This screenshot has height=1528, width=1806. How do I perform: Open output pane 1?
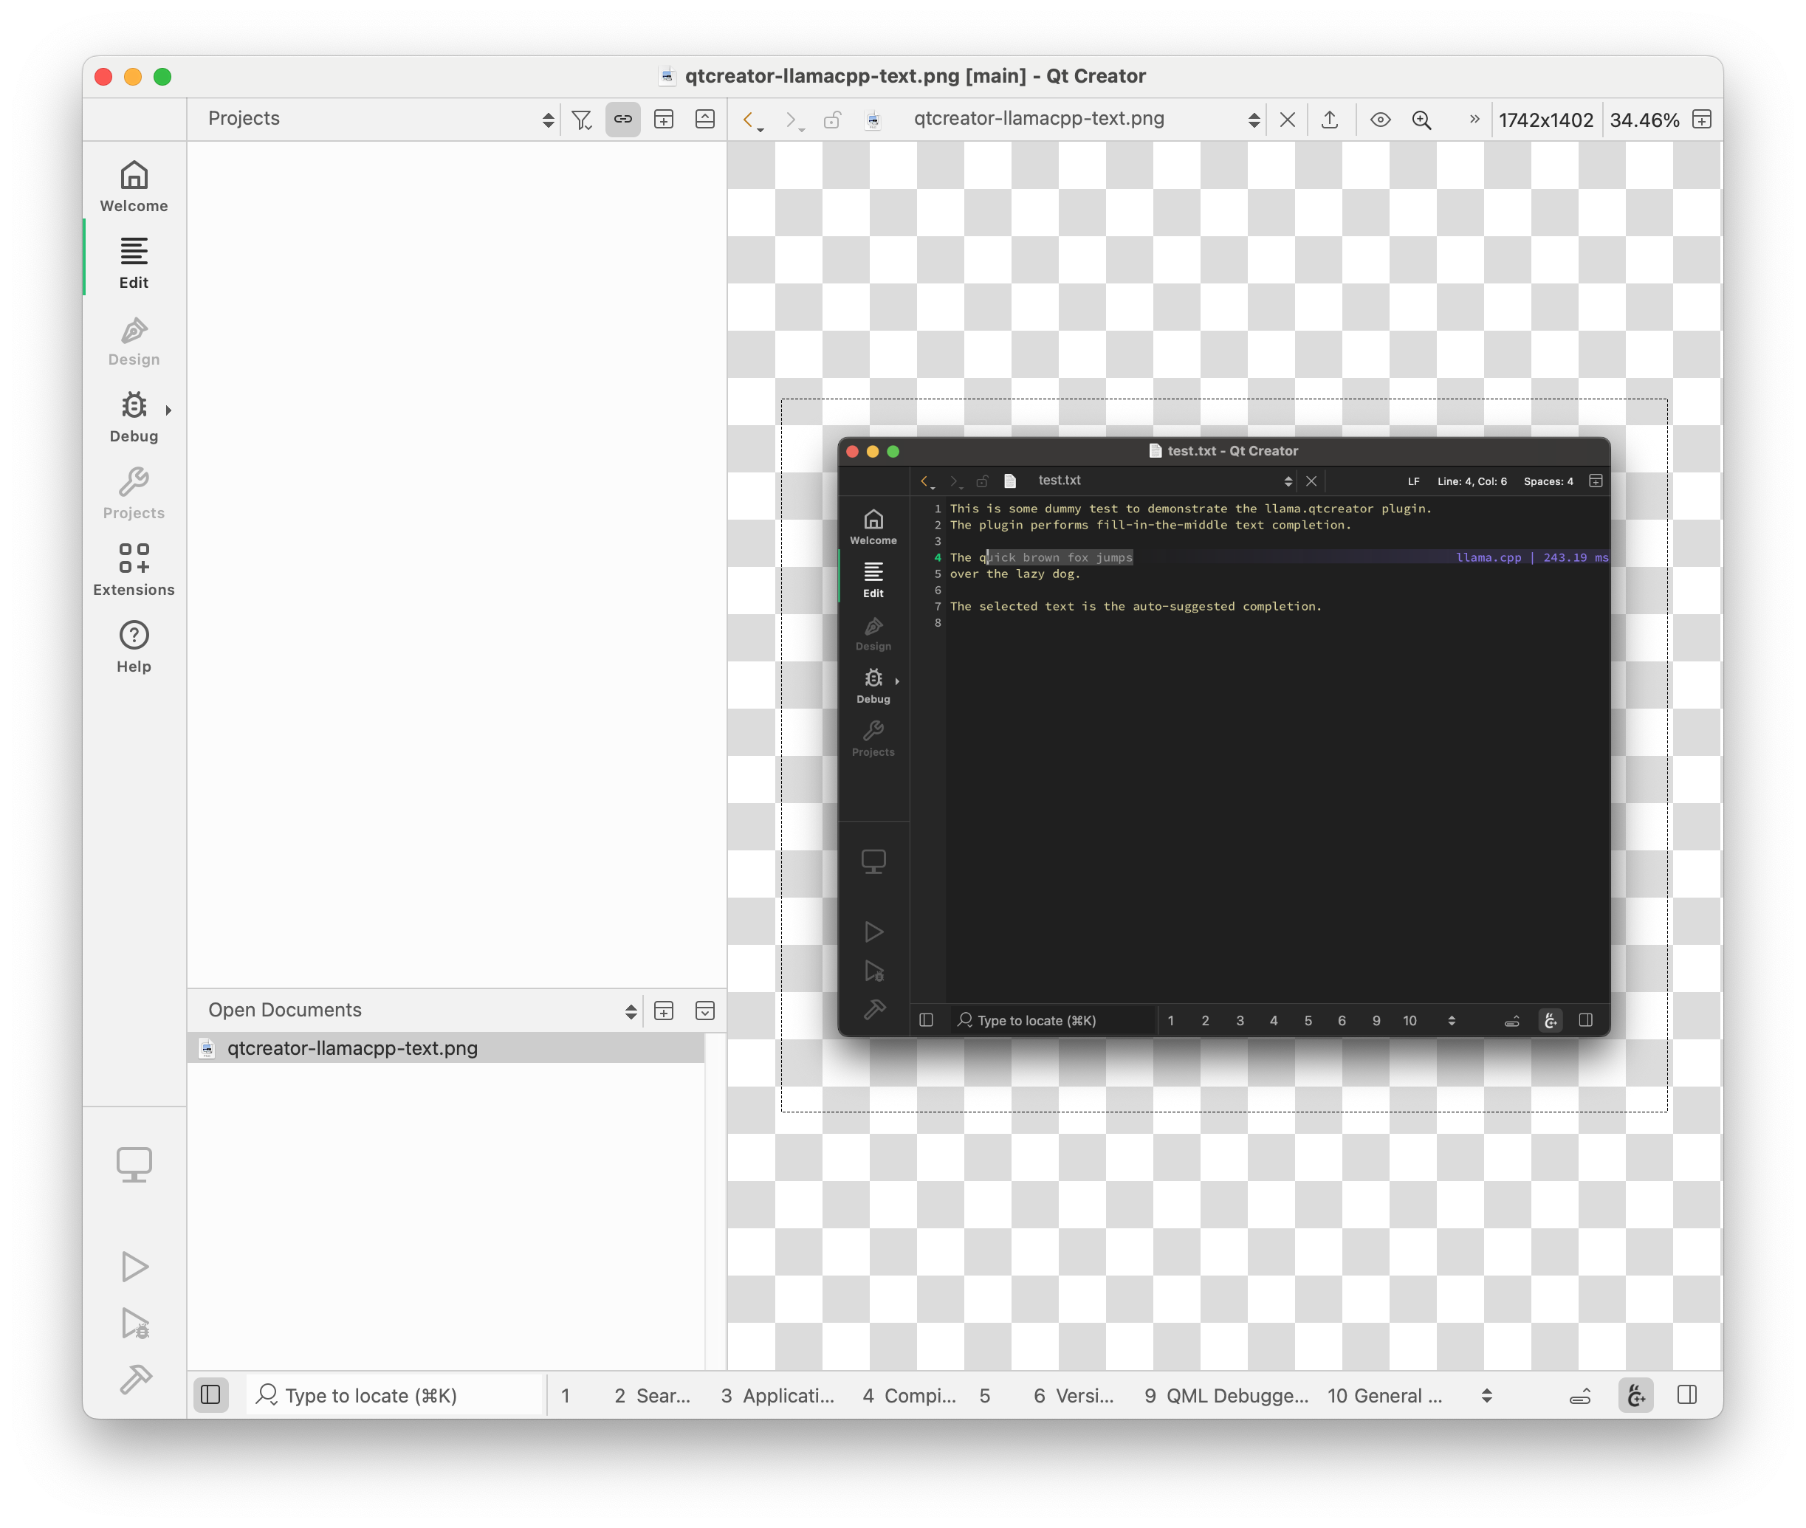[x=566, y=1394]
